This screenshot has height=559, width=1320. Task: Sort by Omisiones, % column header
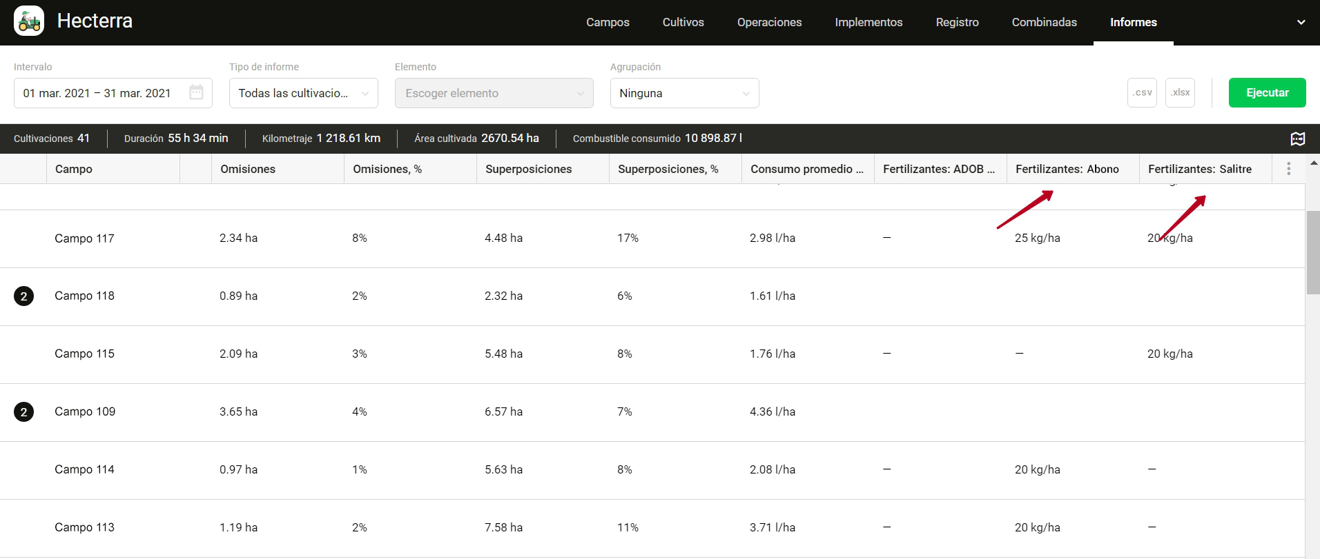[x=411, y=169]
